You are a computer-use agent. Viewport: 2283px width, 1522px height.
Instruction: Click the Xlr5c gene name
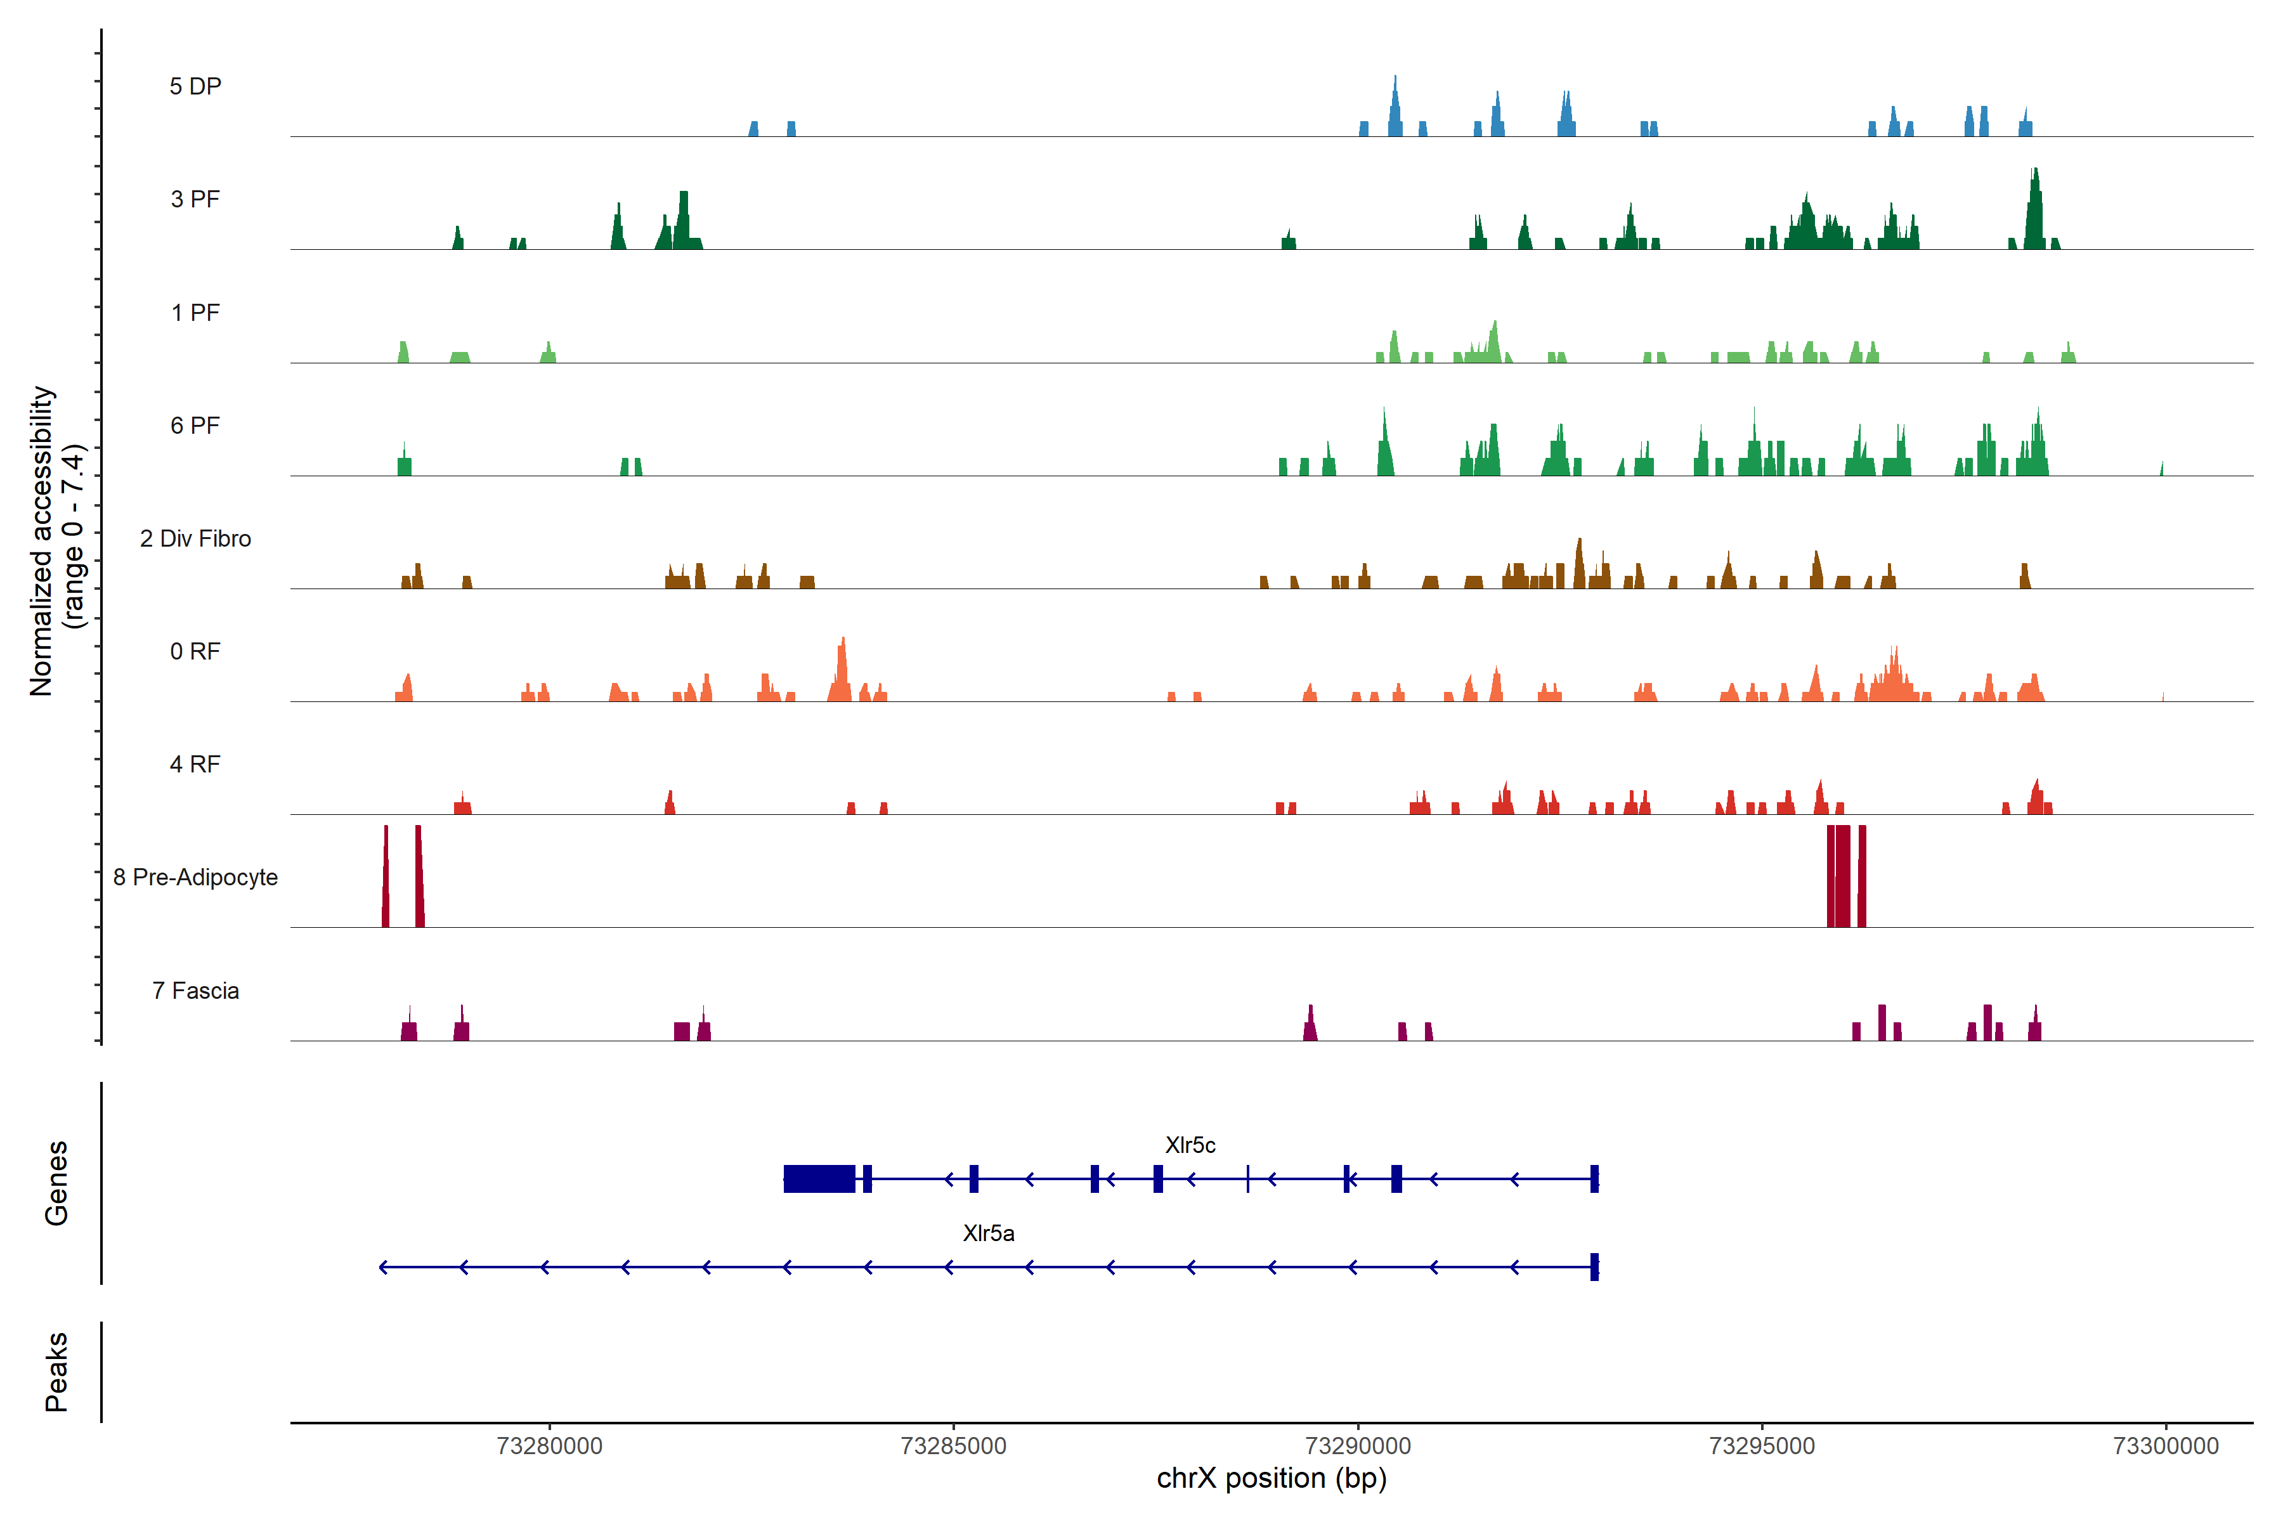point(1190,1145)
